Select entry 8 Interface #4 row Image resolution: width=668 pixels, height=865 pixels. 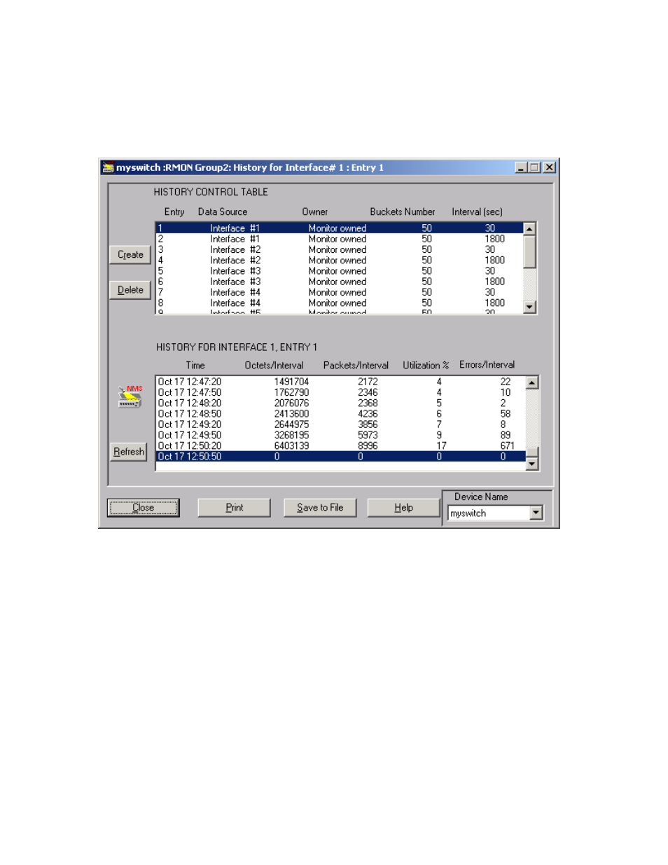coord(340,303)
